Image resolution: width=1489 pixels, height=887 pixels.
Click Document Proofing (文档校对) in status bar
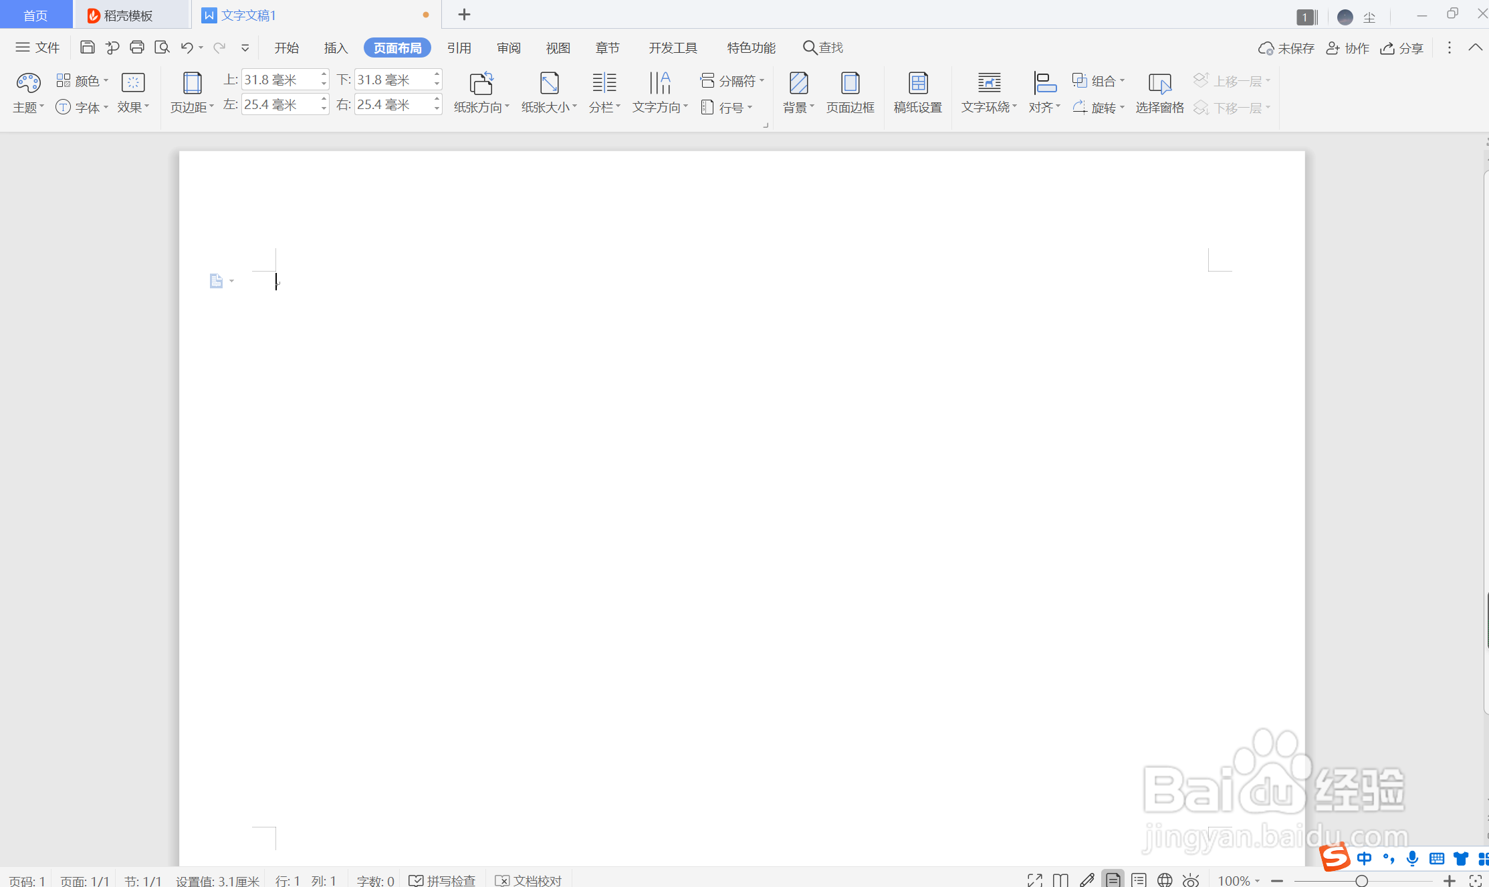(x=528, y=880)
